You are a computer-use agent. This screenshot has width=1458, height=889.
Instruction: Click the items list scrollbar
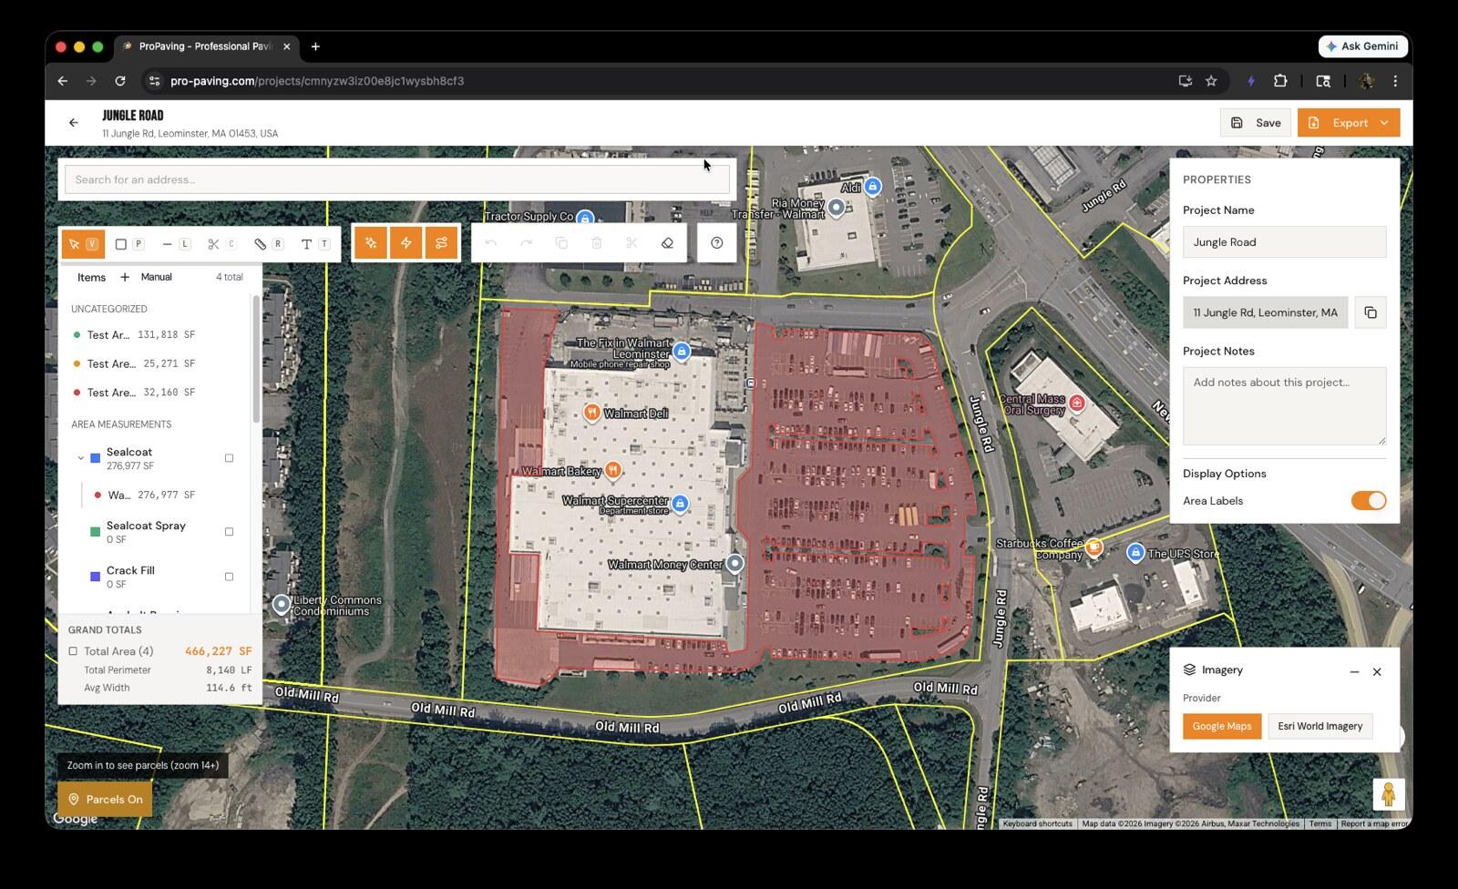coord(256,360)
